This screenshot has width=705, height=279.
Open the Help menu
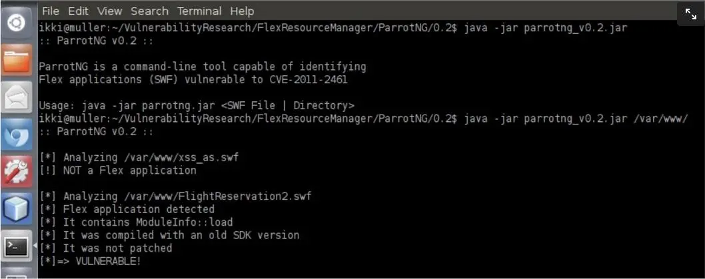coord(242,11)
